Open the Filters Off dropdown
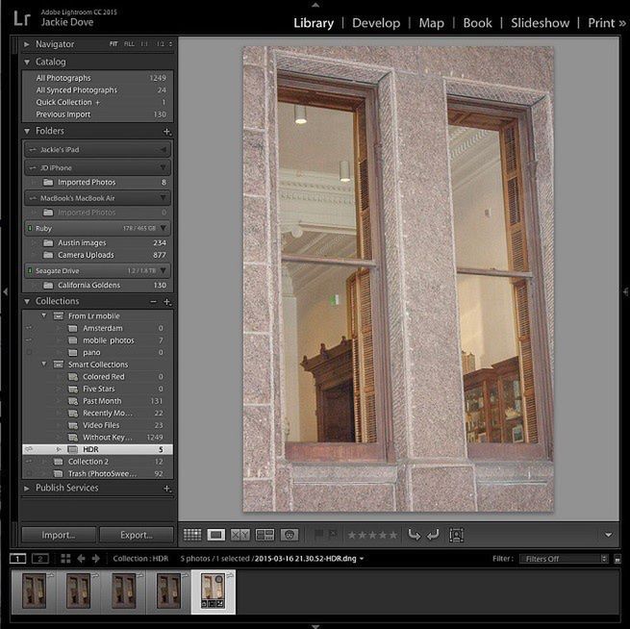 pos(564,559)
